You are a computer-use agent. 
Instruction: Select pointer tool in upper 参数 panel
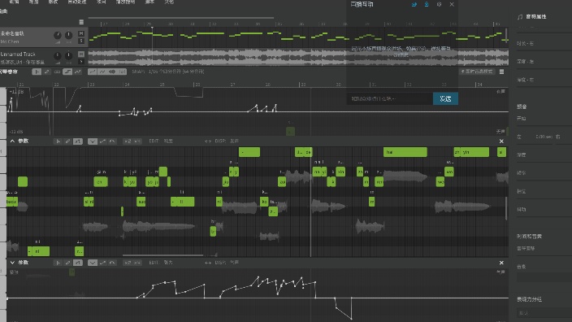tap(58, 141)
